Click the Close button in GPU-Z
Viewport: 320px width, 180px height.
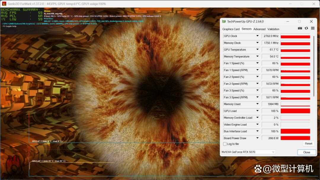click(306, 152)
